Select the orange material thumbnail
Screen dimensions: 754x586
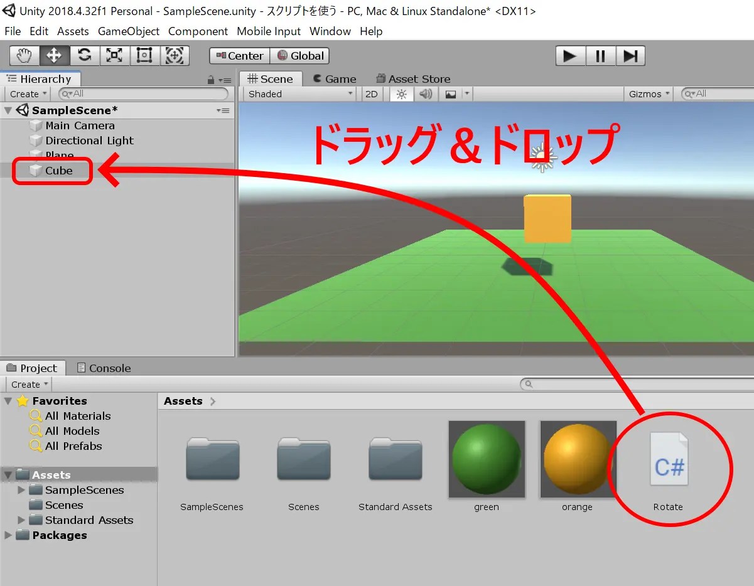[x=578, y=459]
